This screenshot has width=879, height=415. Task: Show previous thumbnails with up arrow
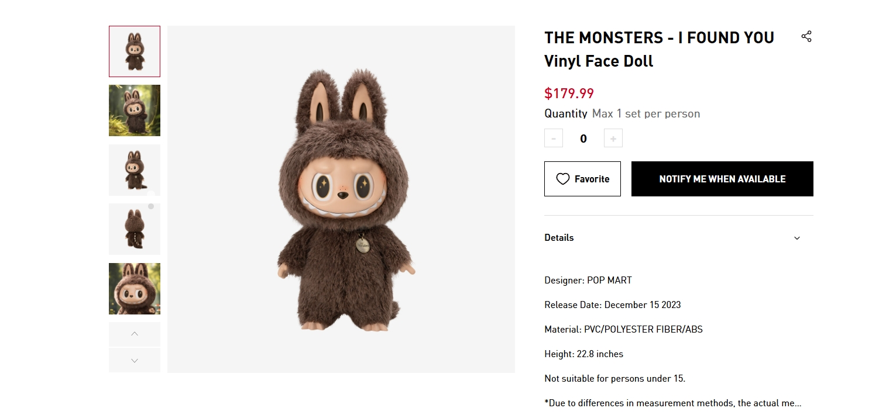135,334
